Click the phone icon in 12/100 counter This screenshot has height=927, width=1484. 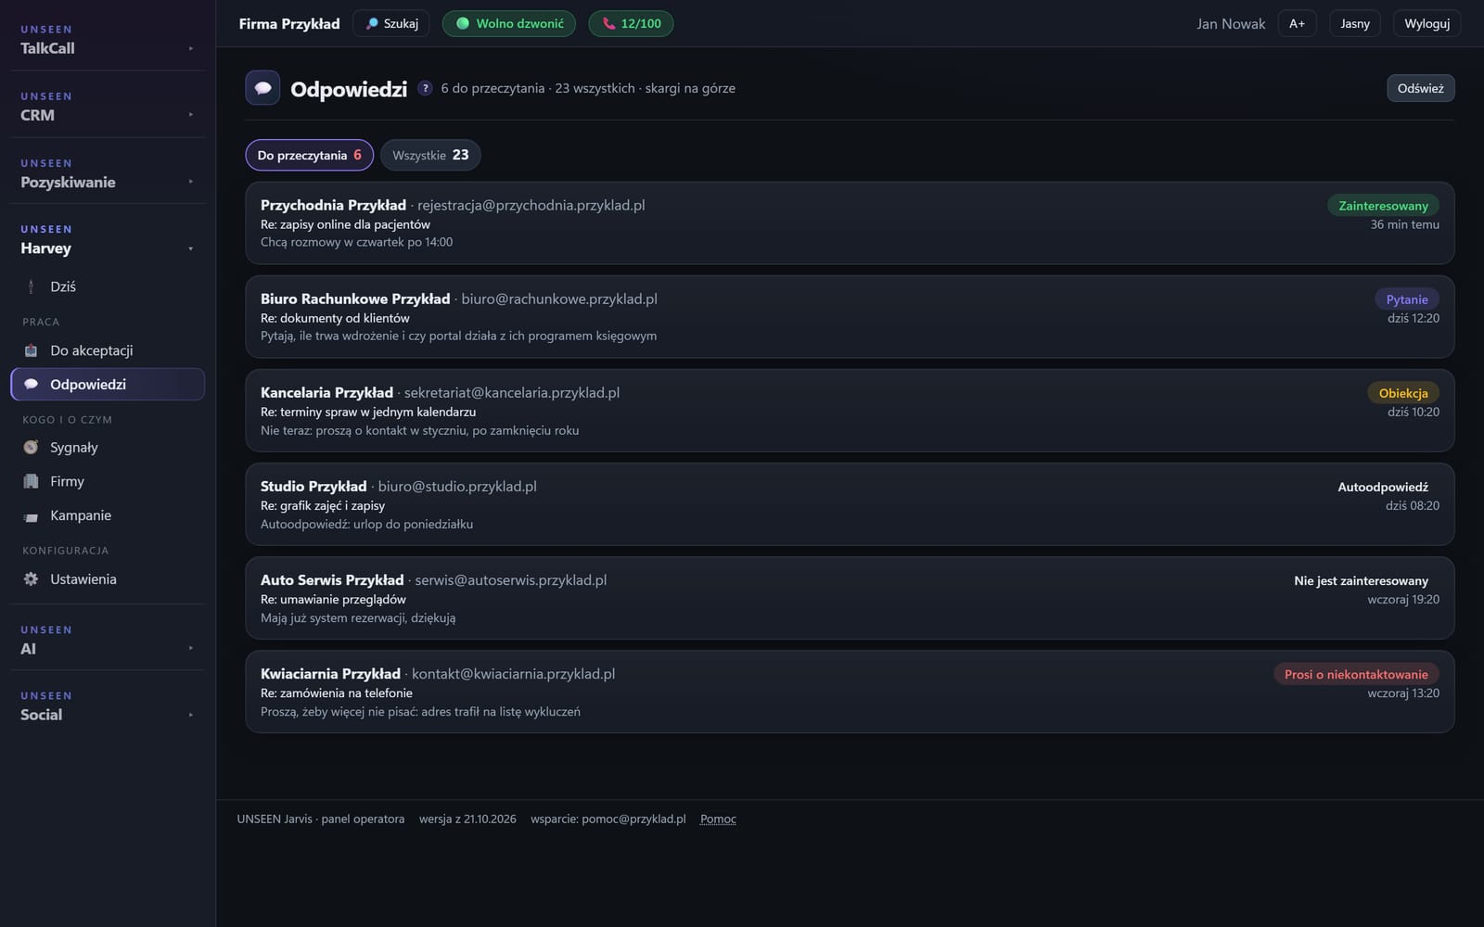608,23
